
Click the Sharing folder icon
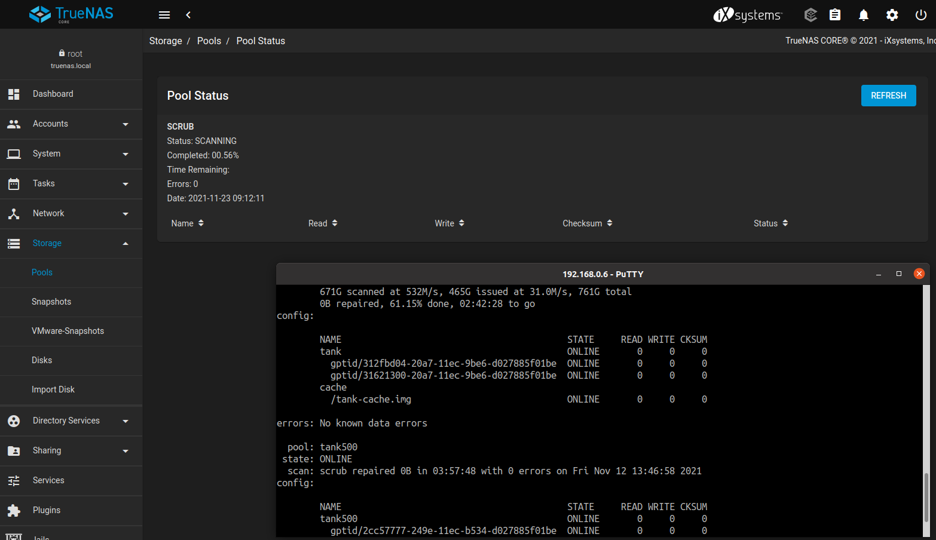14,451
